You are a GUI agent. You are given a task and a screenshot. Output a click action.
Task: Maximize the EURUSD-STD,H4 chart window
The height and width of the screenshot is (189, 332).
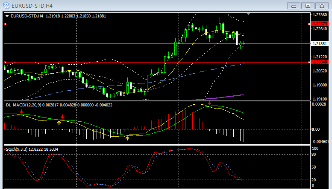pyautogui.click(x=307, y=6)
